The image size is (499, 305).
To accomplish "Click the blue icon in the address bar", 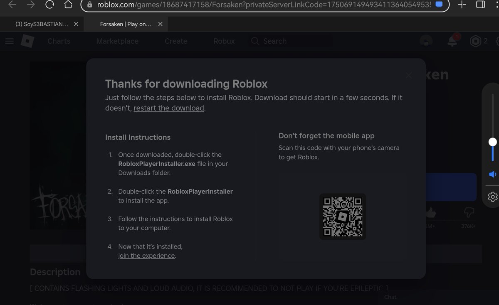I will coord(439,5).
